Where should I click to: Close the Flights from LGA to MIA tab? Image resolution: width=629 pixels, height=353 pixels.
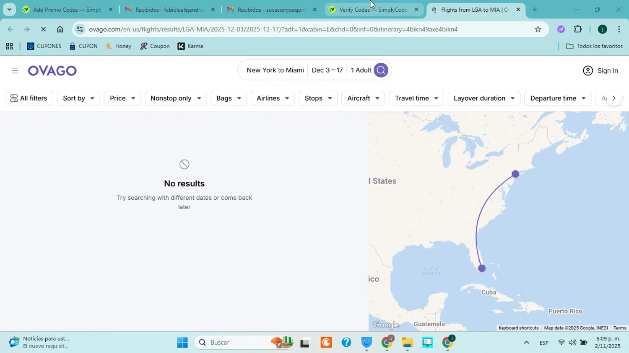coord(518,9)
